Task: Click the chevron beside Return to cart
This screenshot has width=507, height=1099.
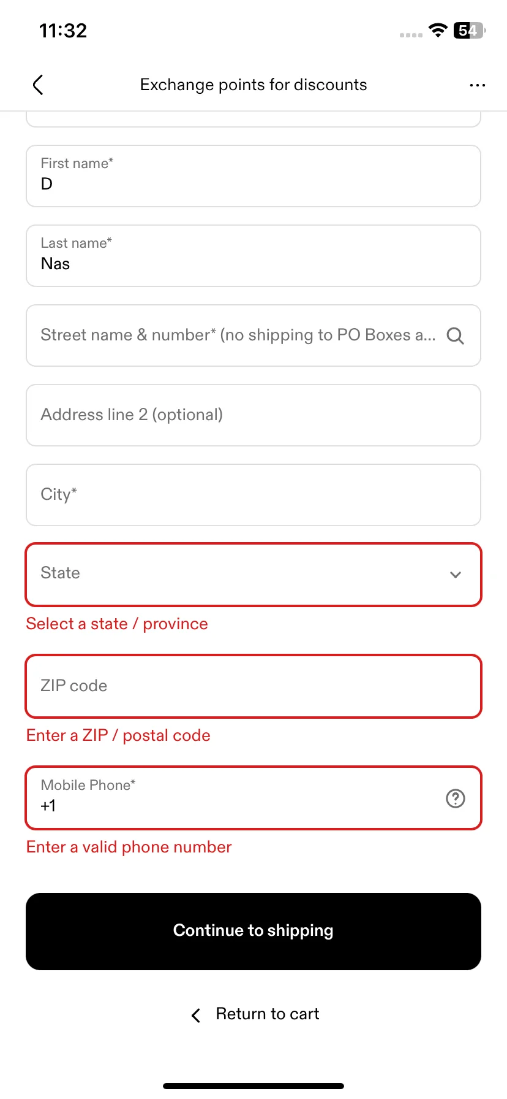Action: [x=196, y=1016]
